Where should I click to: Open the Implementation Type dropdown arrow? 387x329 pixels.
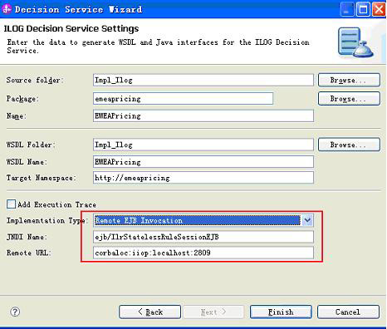(x=307, y=220)
